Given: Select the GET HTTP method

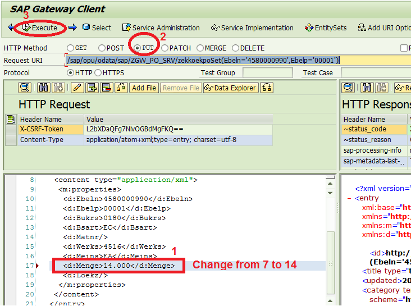Looking at the screenshot, I should click(x=70, y=48).
